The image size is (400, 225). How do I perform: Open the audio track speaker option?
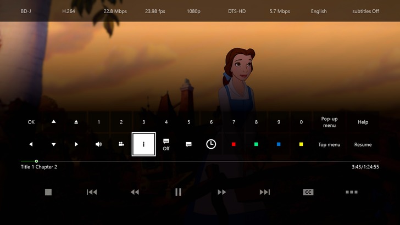tap(98, 144)
